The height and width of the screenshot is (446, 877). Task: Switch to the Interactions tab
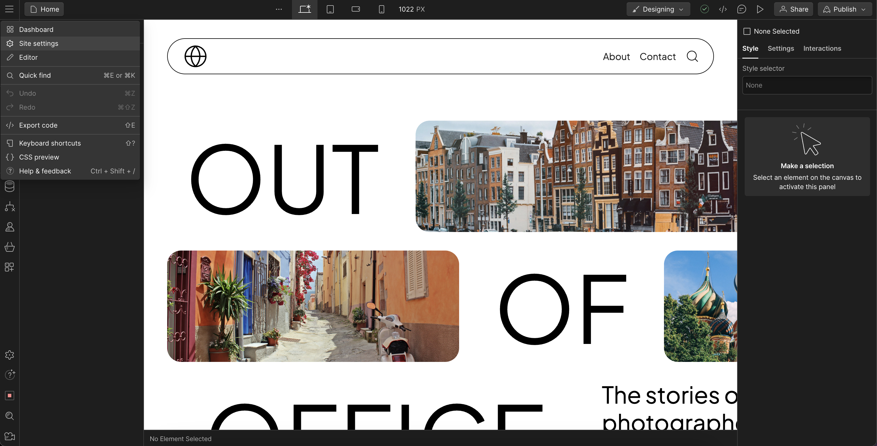coord(822,49)
